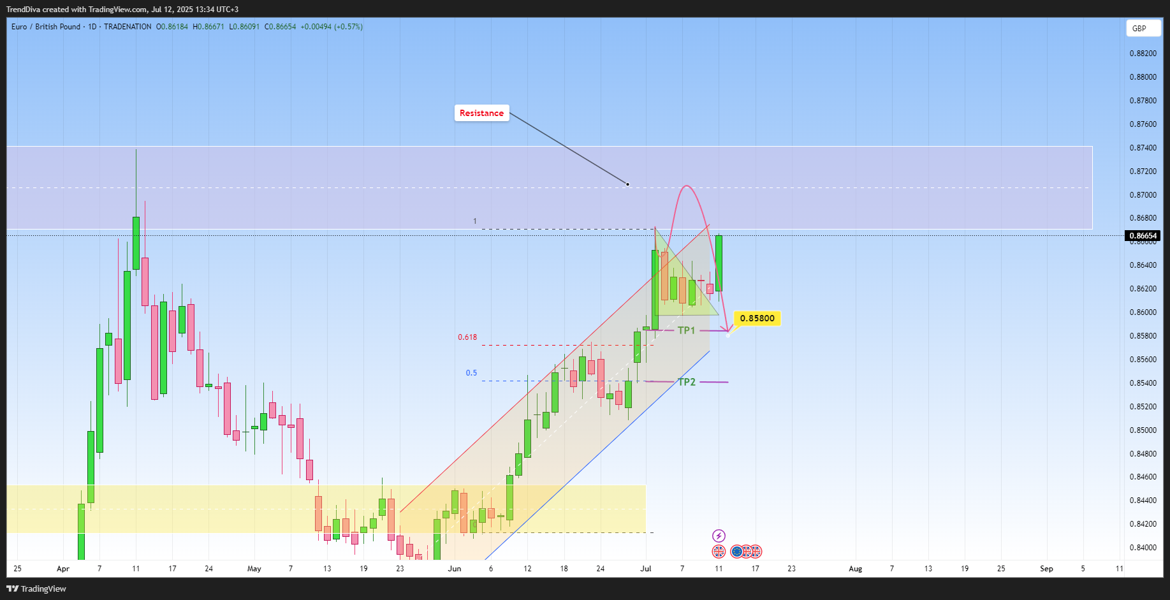The image size is (1170, 600).
Task: Click the low value L0.86091
Action: [x=245, y=27]
